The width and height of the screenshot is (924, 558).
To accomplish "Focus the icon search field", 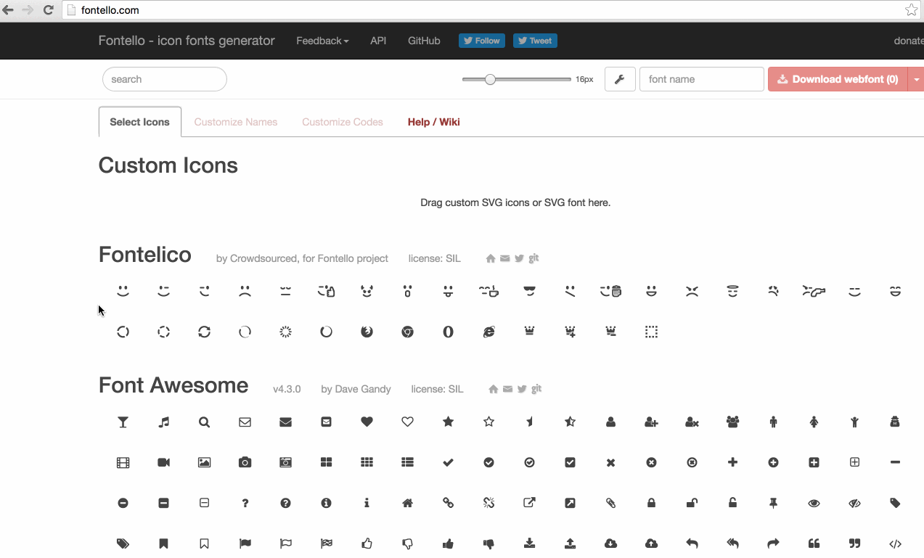I will (x=165, y=79).
